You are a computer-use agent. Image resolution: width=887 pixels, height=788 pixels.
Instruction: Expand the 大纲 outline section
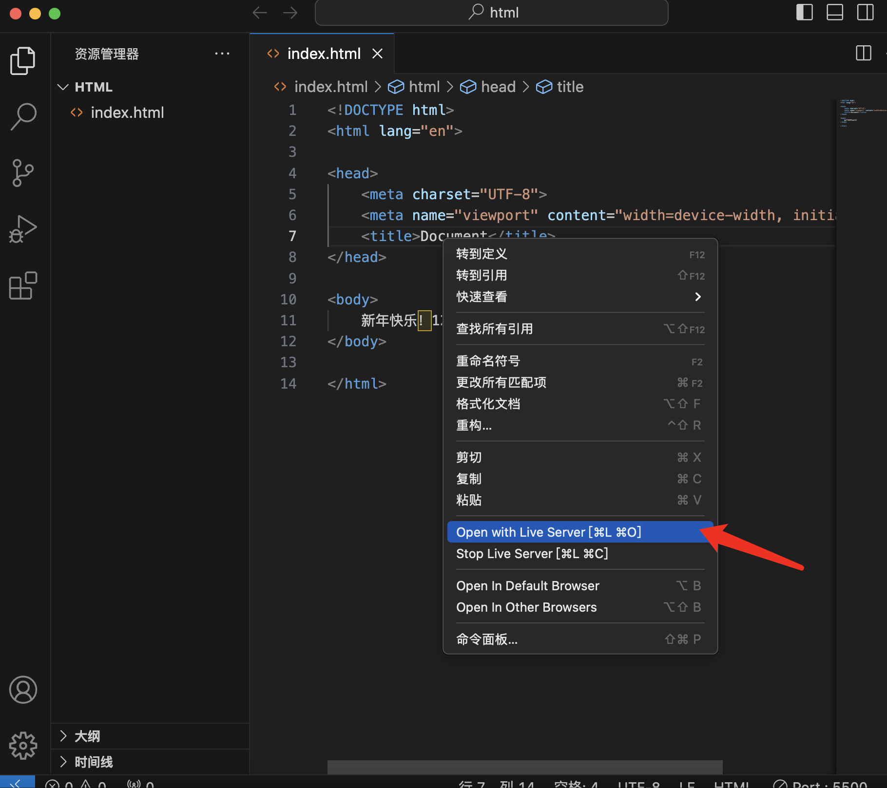(150, 736)
